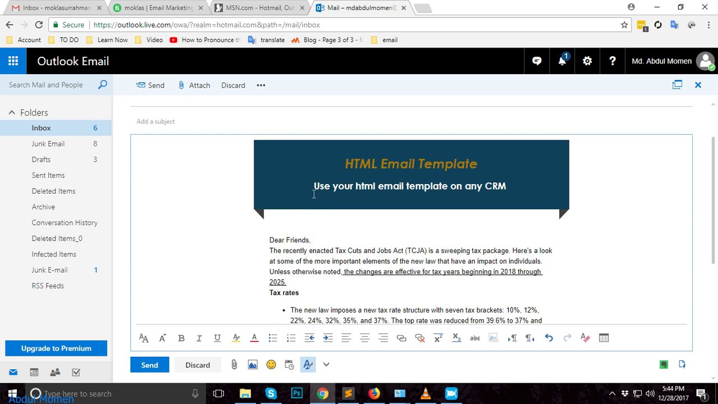
Task: Click Attach in the top toolbar
Action: 194,85
